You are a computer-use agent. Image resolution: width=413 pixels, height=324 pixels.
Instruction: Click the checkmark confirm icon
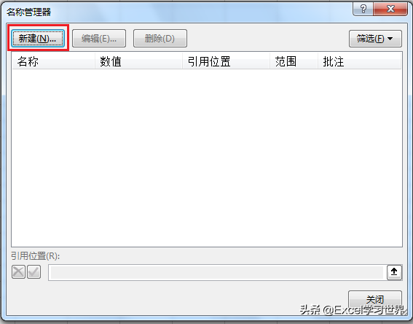(34, 272)
